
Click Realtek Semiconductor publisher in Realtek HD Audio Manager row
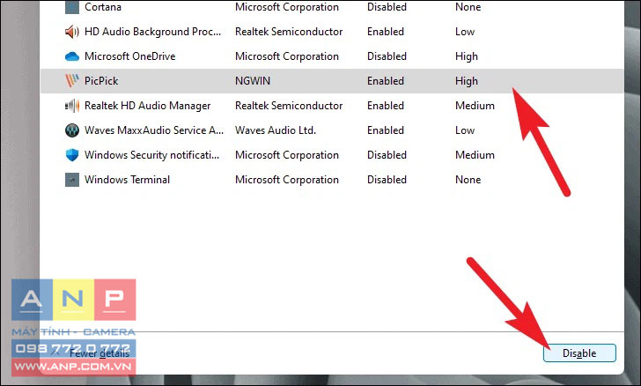tap(289, 106)
